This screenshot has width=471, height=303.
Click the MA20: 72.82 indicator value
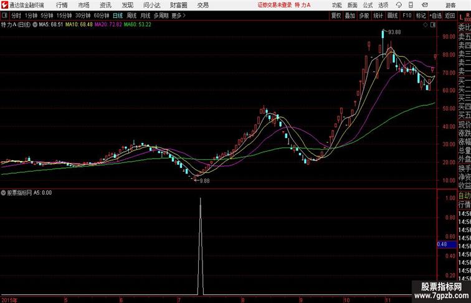click(x=108, y=25)
